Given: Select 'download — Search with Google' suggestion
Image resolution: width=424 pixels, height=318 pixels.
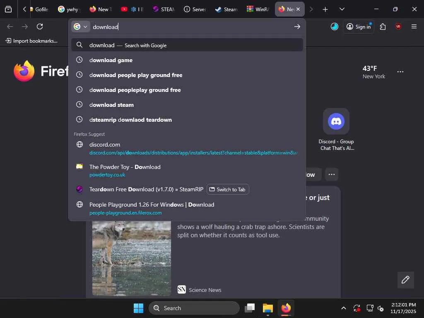Looking at the screenshot, I should pos(187,45).
